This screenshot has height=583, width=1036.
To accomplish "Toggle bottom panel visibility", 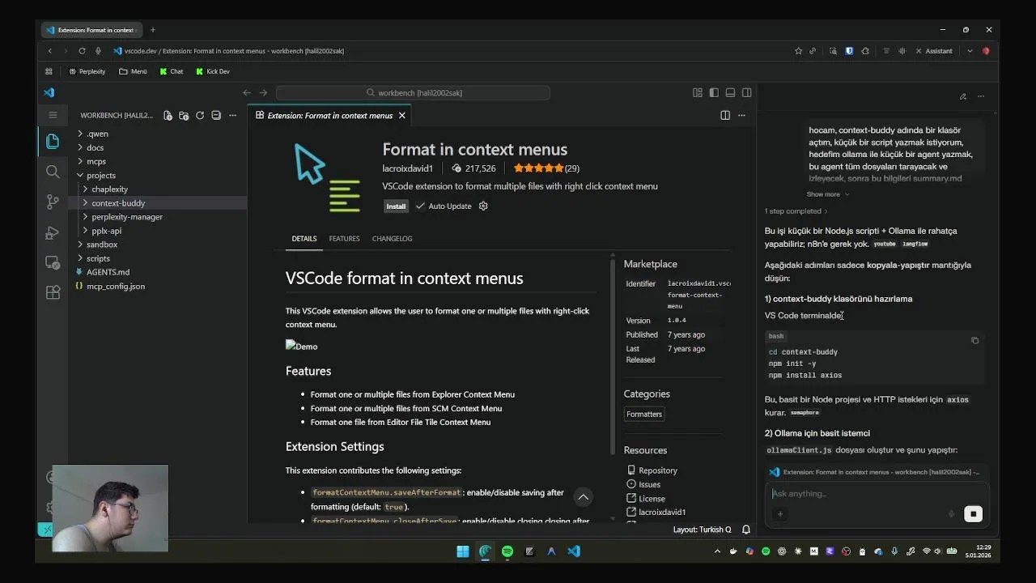I will click(x=730, y=92).
